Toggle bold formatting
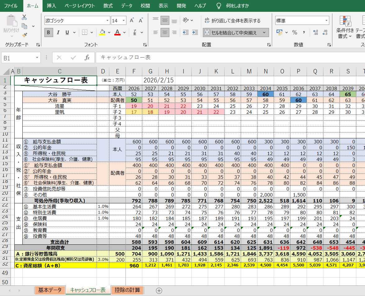Image resolution: width=365 pixels, height=296 pixels. tap(48, 32)
